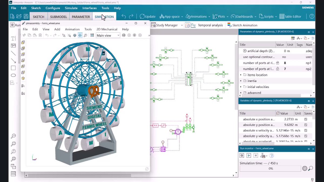This screenshot has width=324, height=182.
Task: Click the temporal analysis clock mode icon
Action: click(x=188, y=25)
